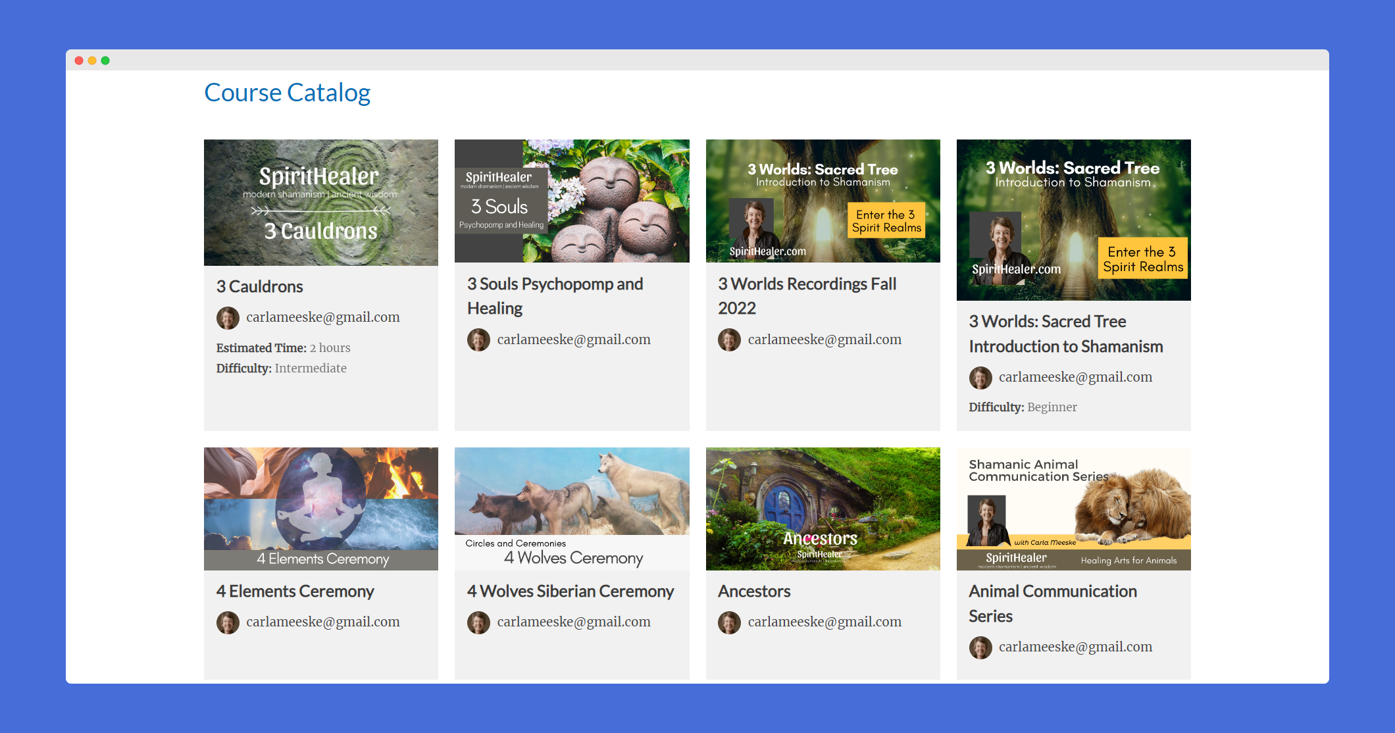
Task: Click the author email under 3 Cauldrons
Action: tap(323, 317)
